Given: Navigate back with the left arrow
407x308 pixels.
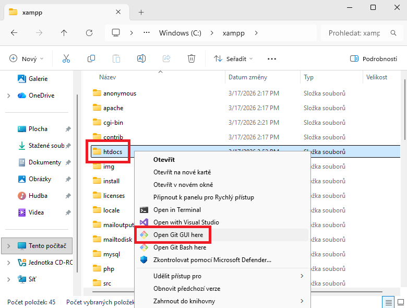Looking at the screenshot, I should tap(14, 33).
